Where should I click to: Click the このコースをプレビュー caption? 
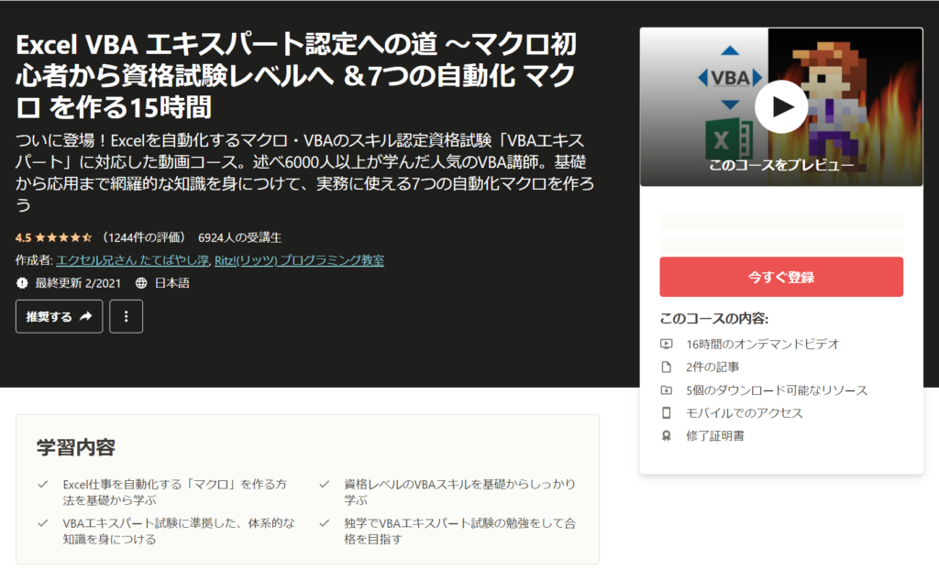pos(781,165)
